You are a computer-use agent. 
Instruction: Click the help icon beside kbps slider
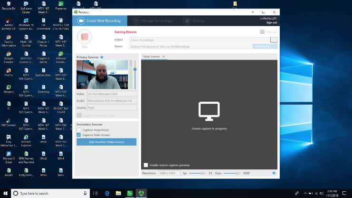[x=274, y=173]
